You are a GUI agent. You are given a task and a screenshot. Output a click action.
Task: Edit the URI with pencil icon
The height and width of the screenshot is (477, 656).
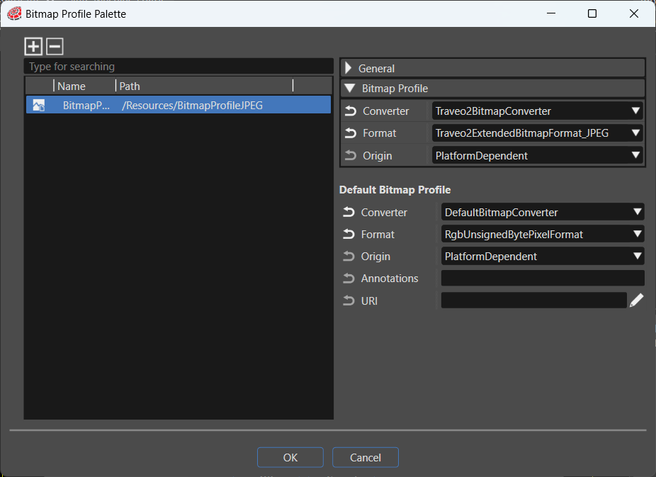(x=636, y=301)
